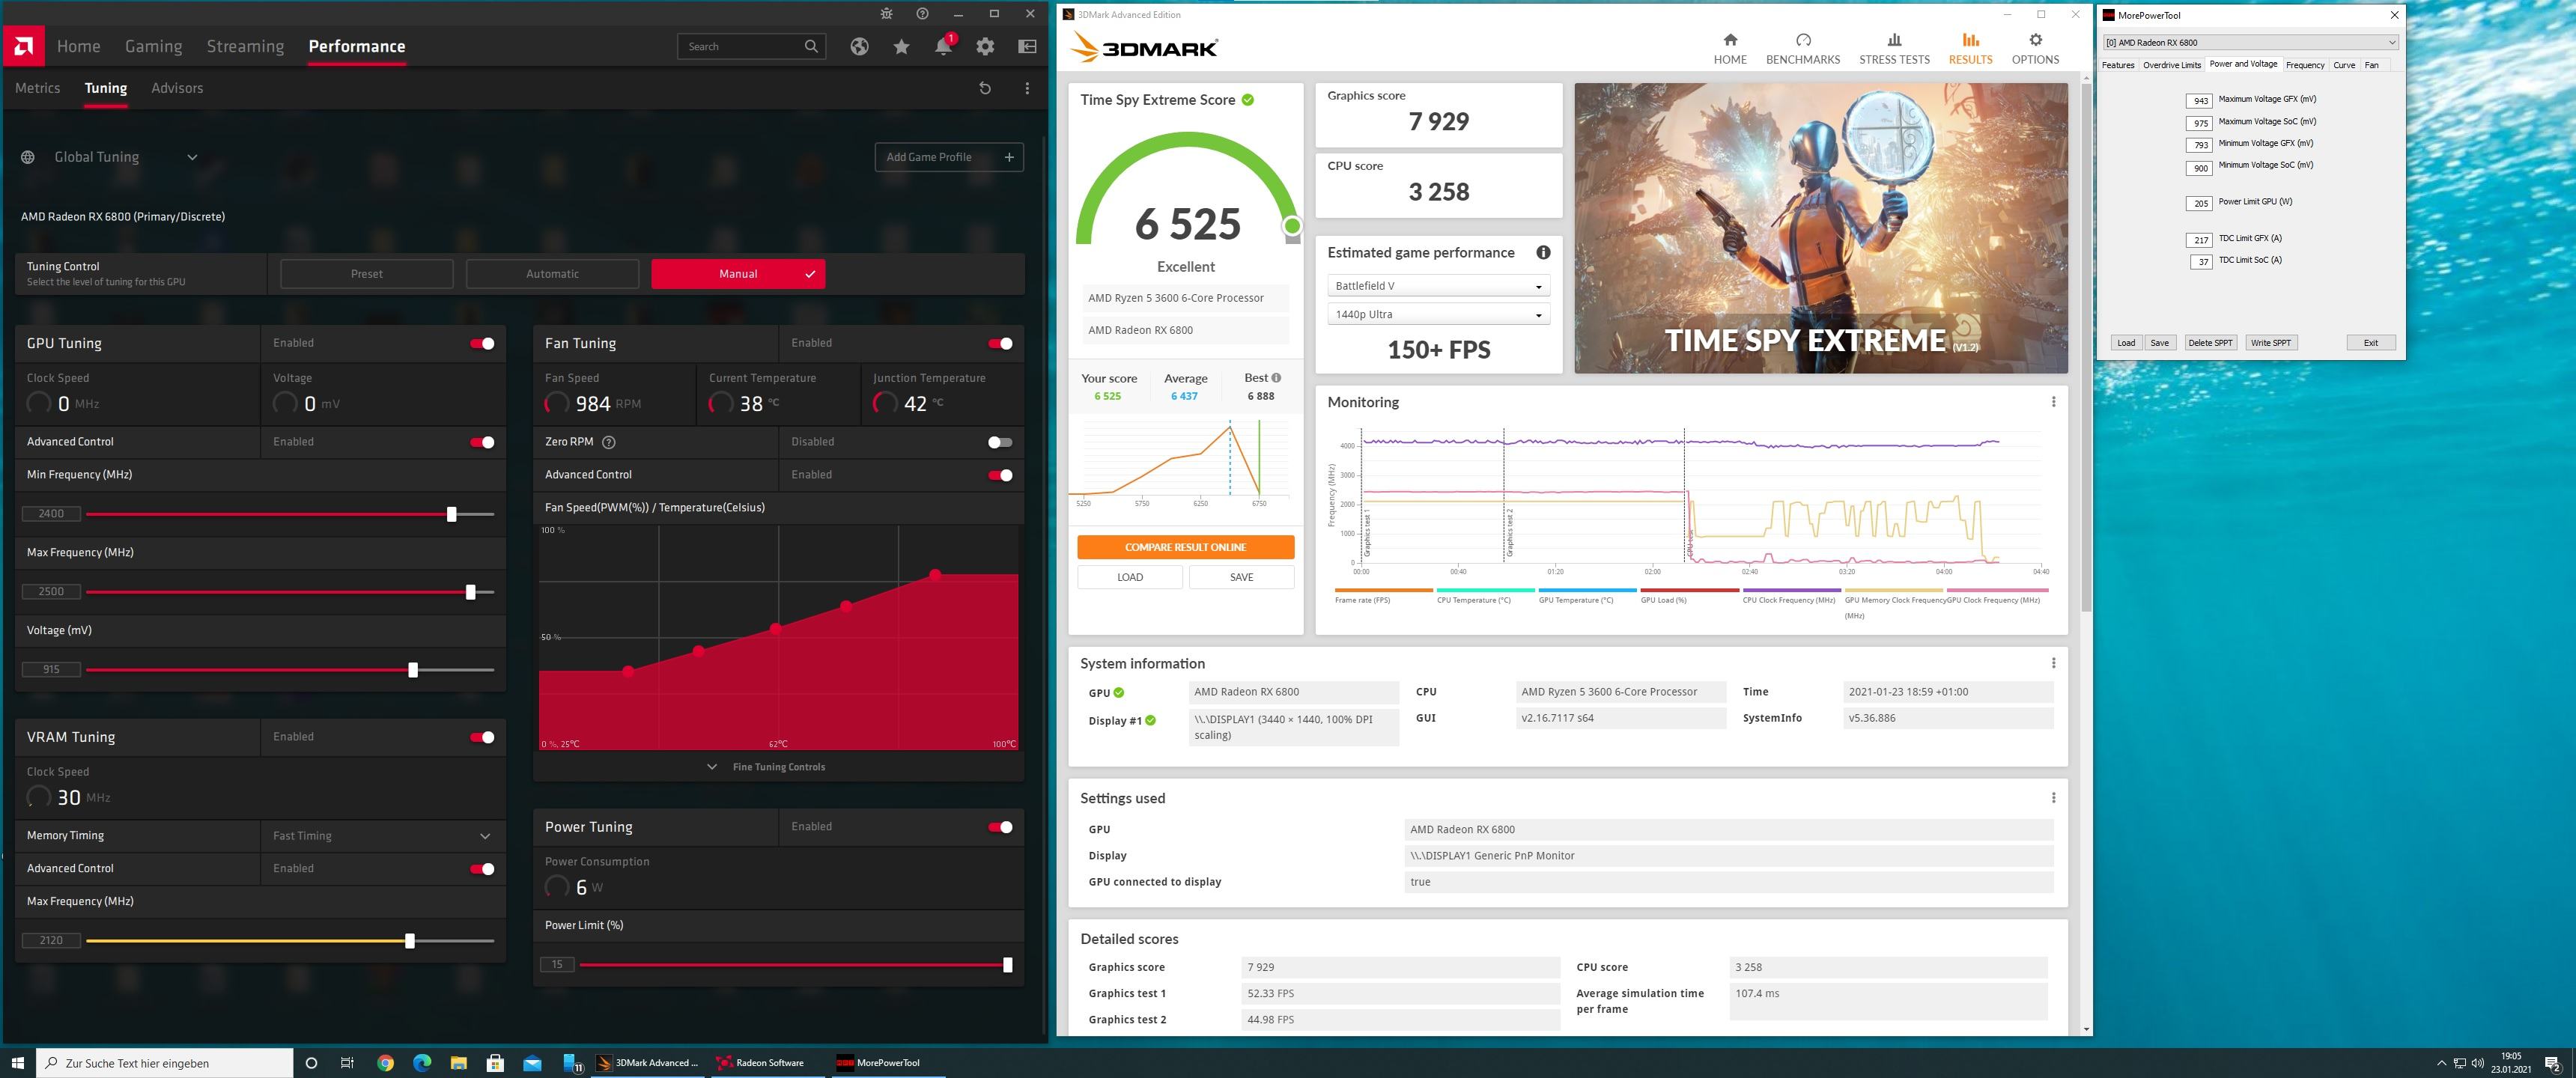2576x1078 pixels.
Task: Click Power Limit slider handle
Action: point(1007,965)
